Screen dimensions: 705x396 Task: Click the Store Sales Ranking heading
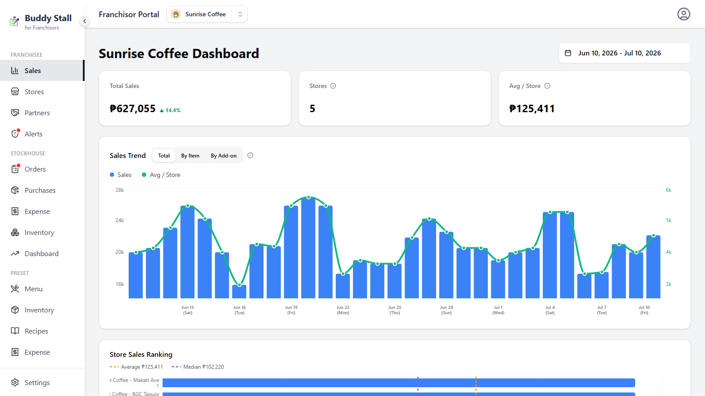(x=141, y=354)
